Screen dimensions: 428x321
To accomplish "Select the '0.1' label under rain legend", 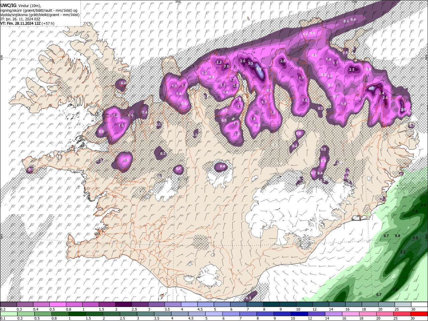I will coord(3,319).
